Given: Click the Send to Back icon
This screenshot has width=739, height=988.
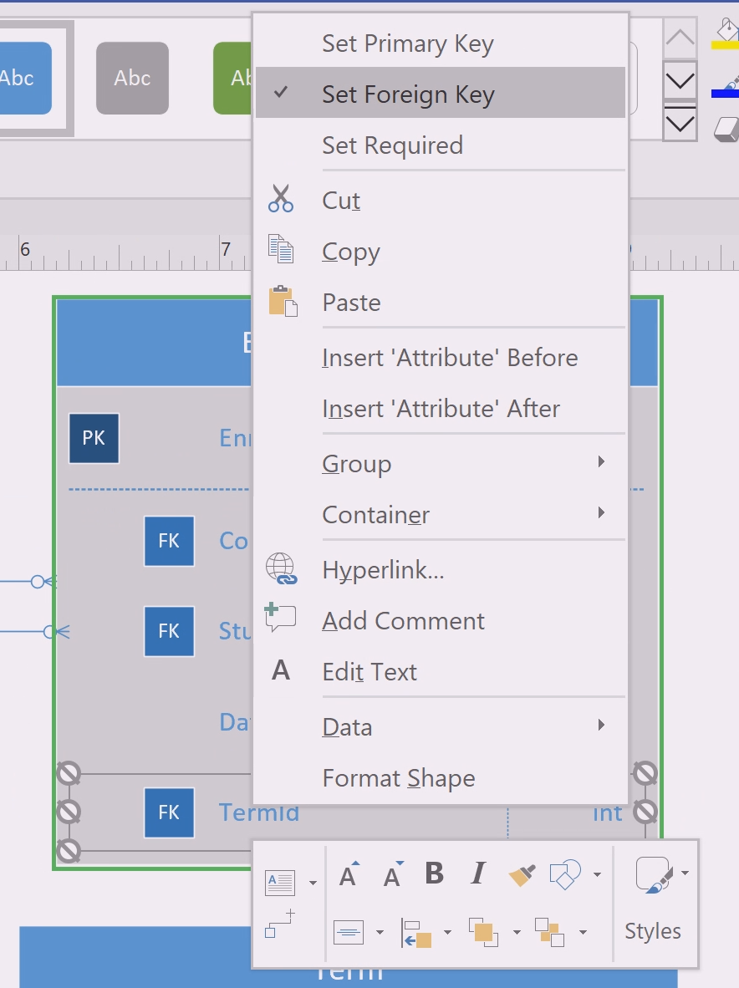Looking at the screenshot, I should tap(549, 932).
